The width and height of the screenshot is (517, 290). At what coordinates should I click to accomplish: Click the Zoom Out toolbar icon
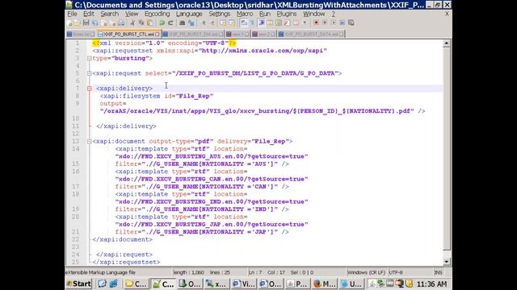[212, 23]
